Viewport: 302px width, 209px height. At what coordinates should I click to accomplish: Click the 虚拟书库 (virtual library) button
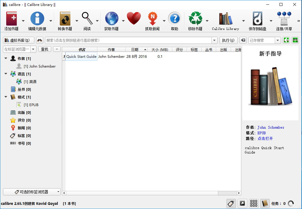[19, 40]
